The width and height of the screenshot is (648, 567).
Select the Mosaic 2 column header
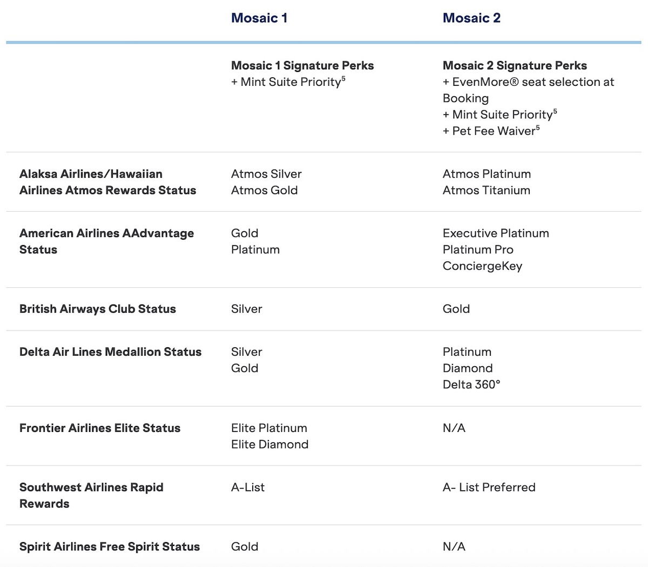(472, 18)
